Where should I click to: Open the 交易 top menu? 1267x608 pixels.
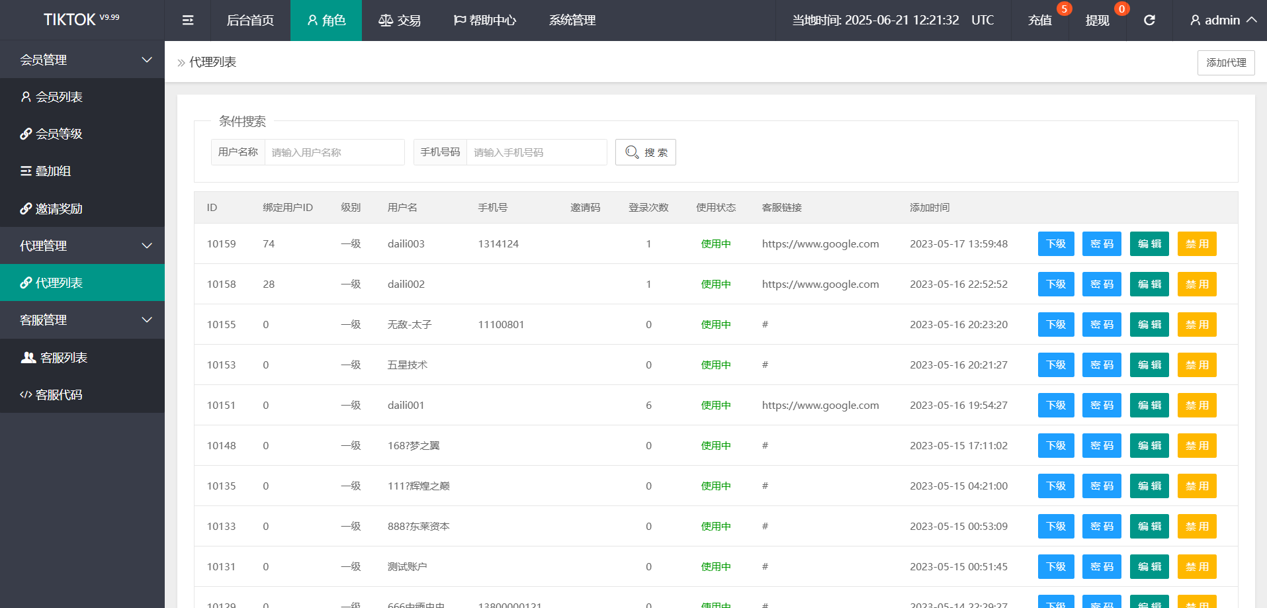(x=400, y=21)
